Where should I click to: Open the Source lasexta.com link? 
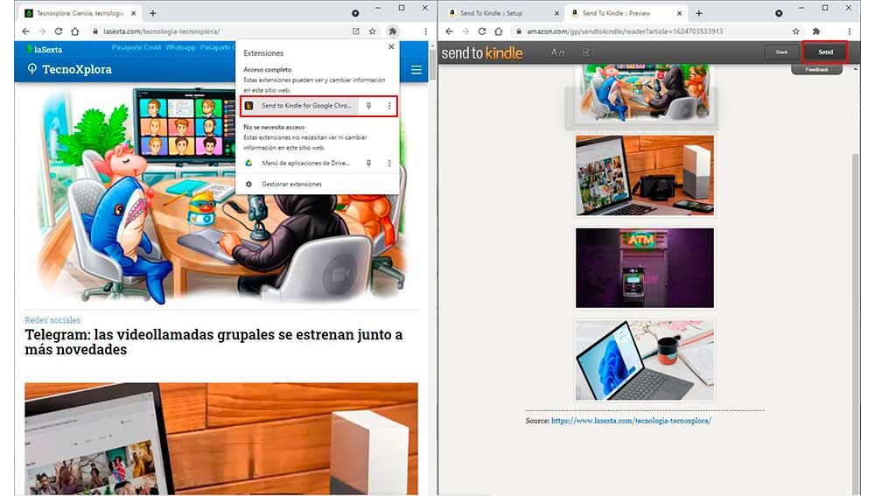point(631,421)
